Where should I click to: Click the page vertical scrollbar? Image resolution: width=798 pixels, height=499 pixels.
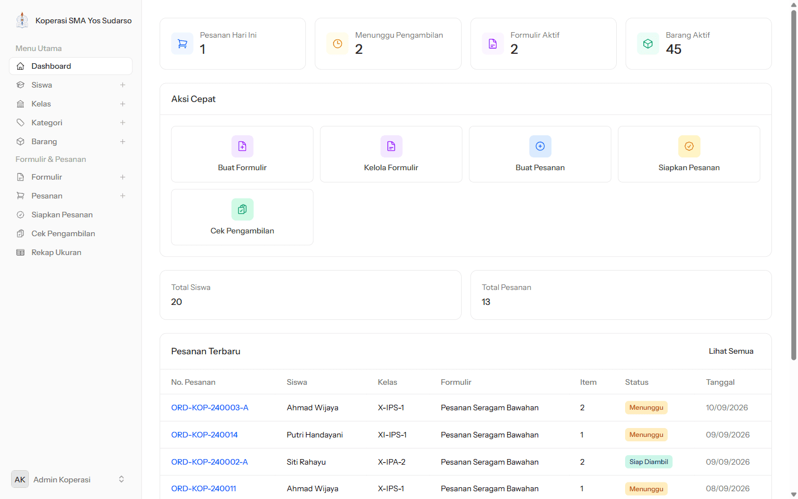(x=794, y=186)
